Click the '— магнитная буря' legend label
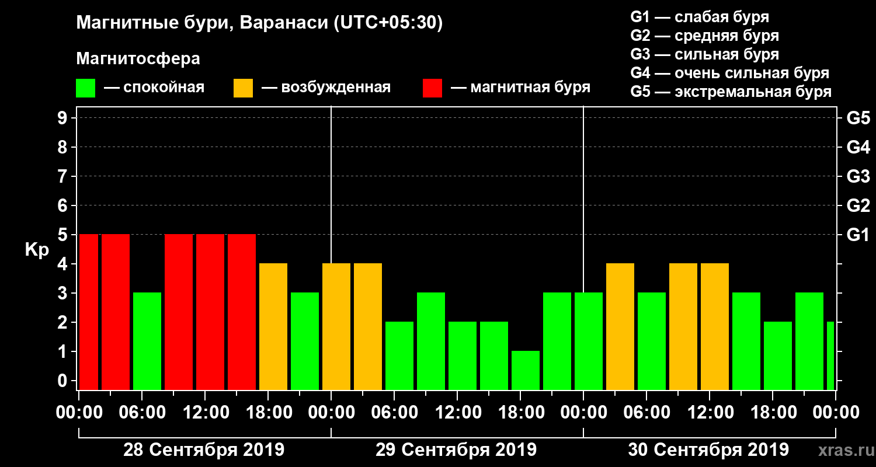 (520, 88)
